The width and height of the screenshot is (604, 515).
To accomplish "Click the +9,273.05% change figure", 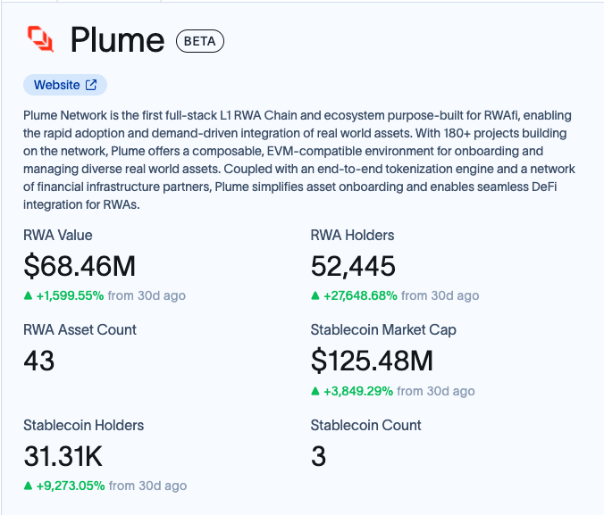I will (71, 486).
